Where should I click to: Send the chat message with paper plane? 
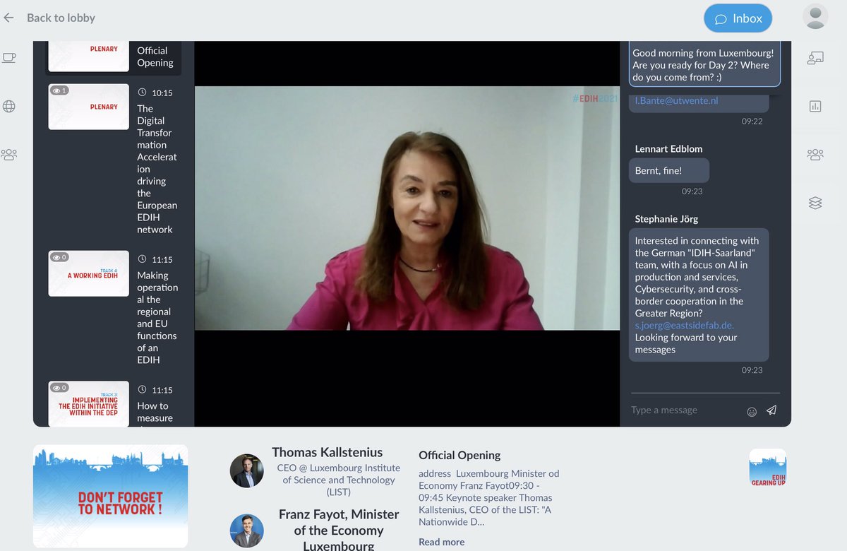[x=771, y=410]
